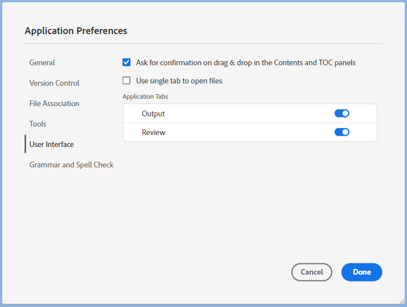Viewport: 407px width, 307px height.
Task: Click the Cancel button
Action: pos(312,272)
